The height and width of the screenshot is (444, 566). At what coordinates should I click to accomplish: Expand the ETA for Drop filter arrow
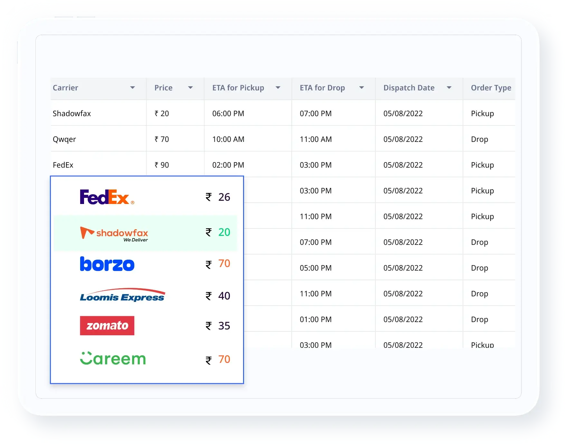[x=362, y=88]
